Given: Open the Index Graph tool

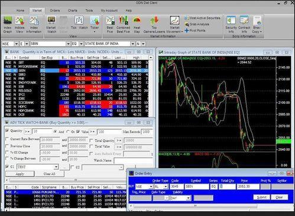Looking at the screenshot, I should click(x=8, y=25).
